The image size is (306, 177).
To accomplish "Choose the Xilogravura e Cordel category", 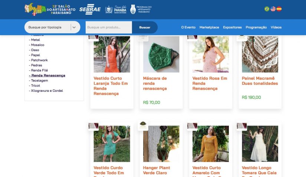I will pyautogui.click(x=47, y=91).
